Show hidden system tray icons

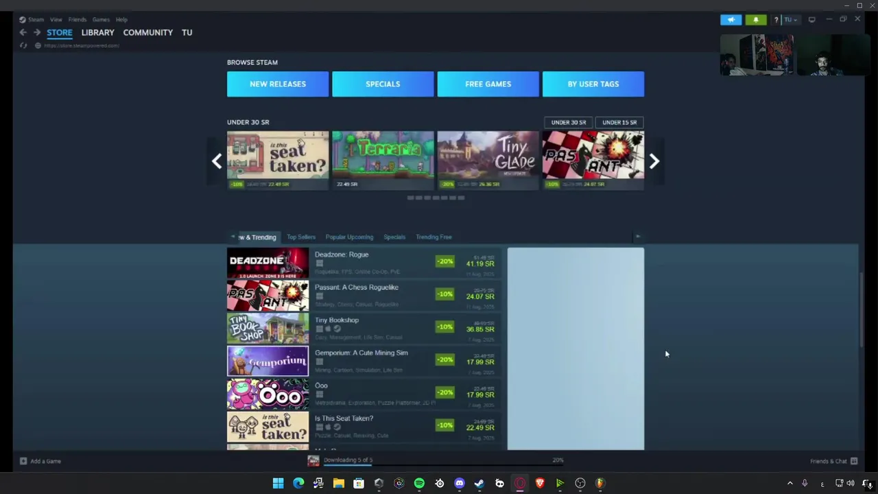(x=790, y=483)
